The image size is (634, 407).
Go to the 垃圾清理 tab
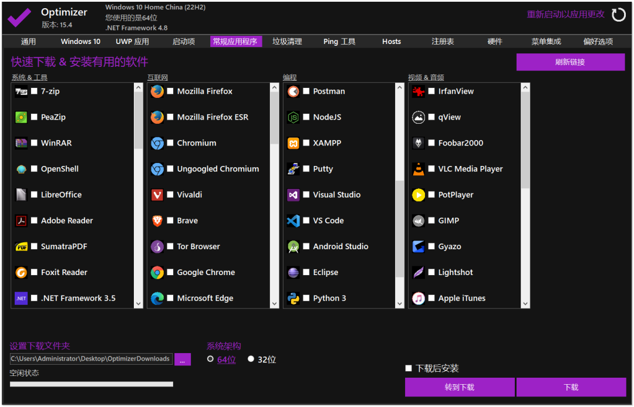point(287,42)
